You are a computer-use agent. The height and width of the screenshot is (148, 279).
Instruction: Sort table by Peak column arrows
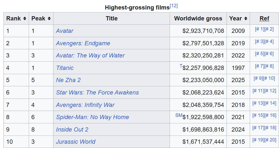point(49,18)
